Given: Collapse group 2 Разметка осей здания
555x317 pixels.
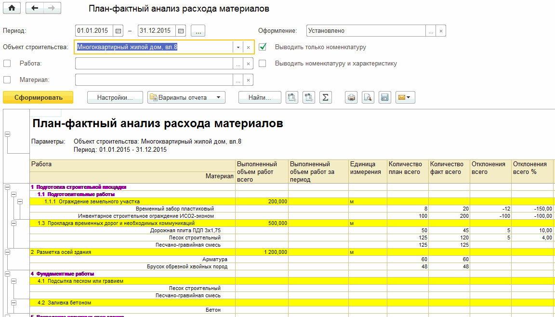Looking at the screenshot, I should pyautogui.click(x=7, y=252).
